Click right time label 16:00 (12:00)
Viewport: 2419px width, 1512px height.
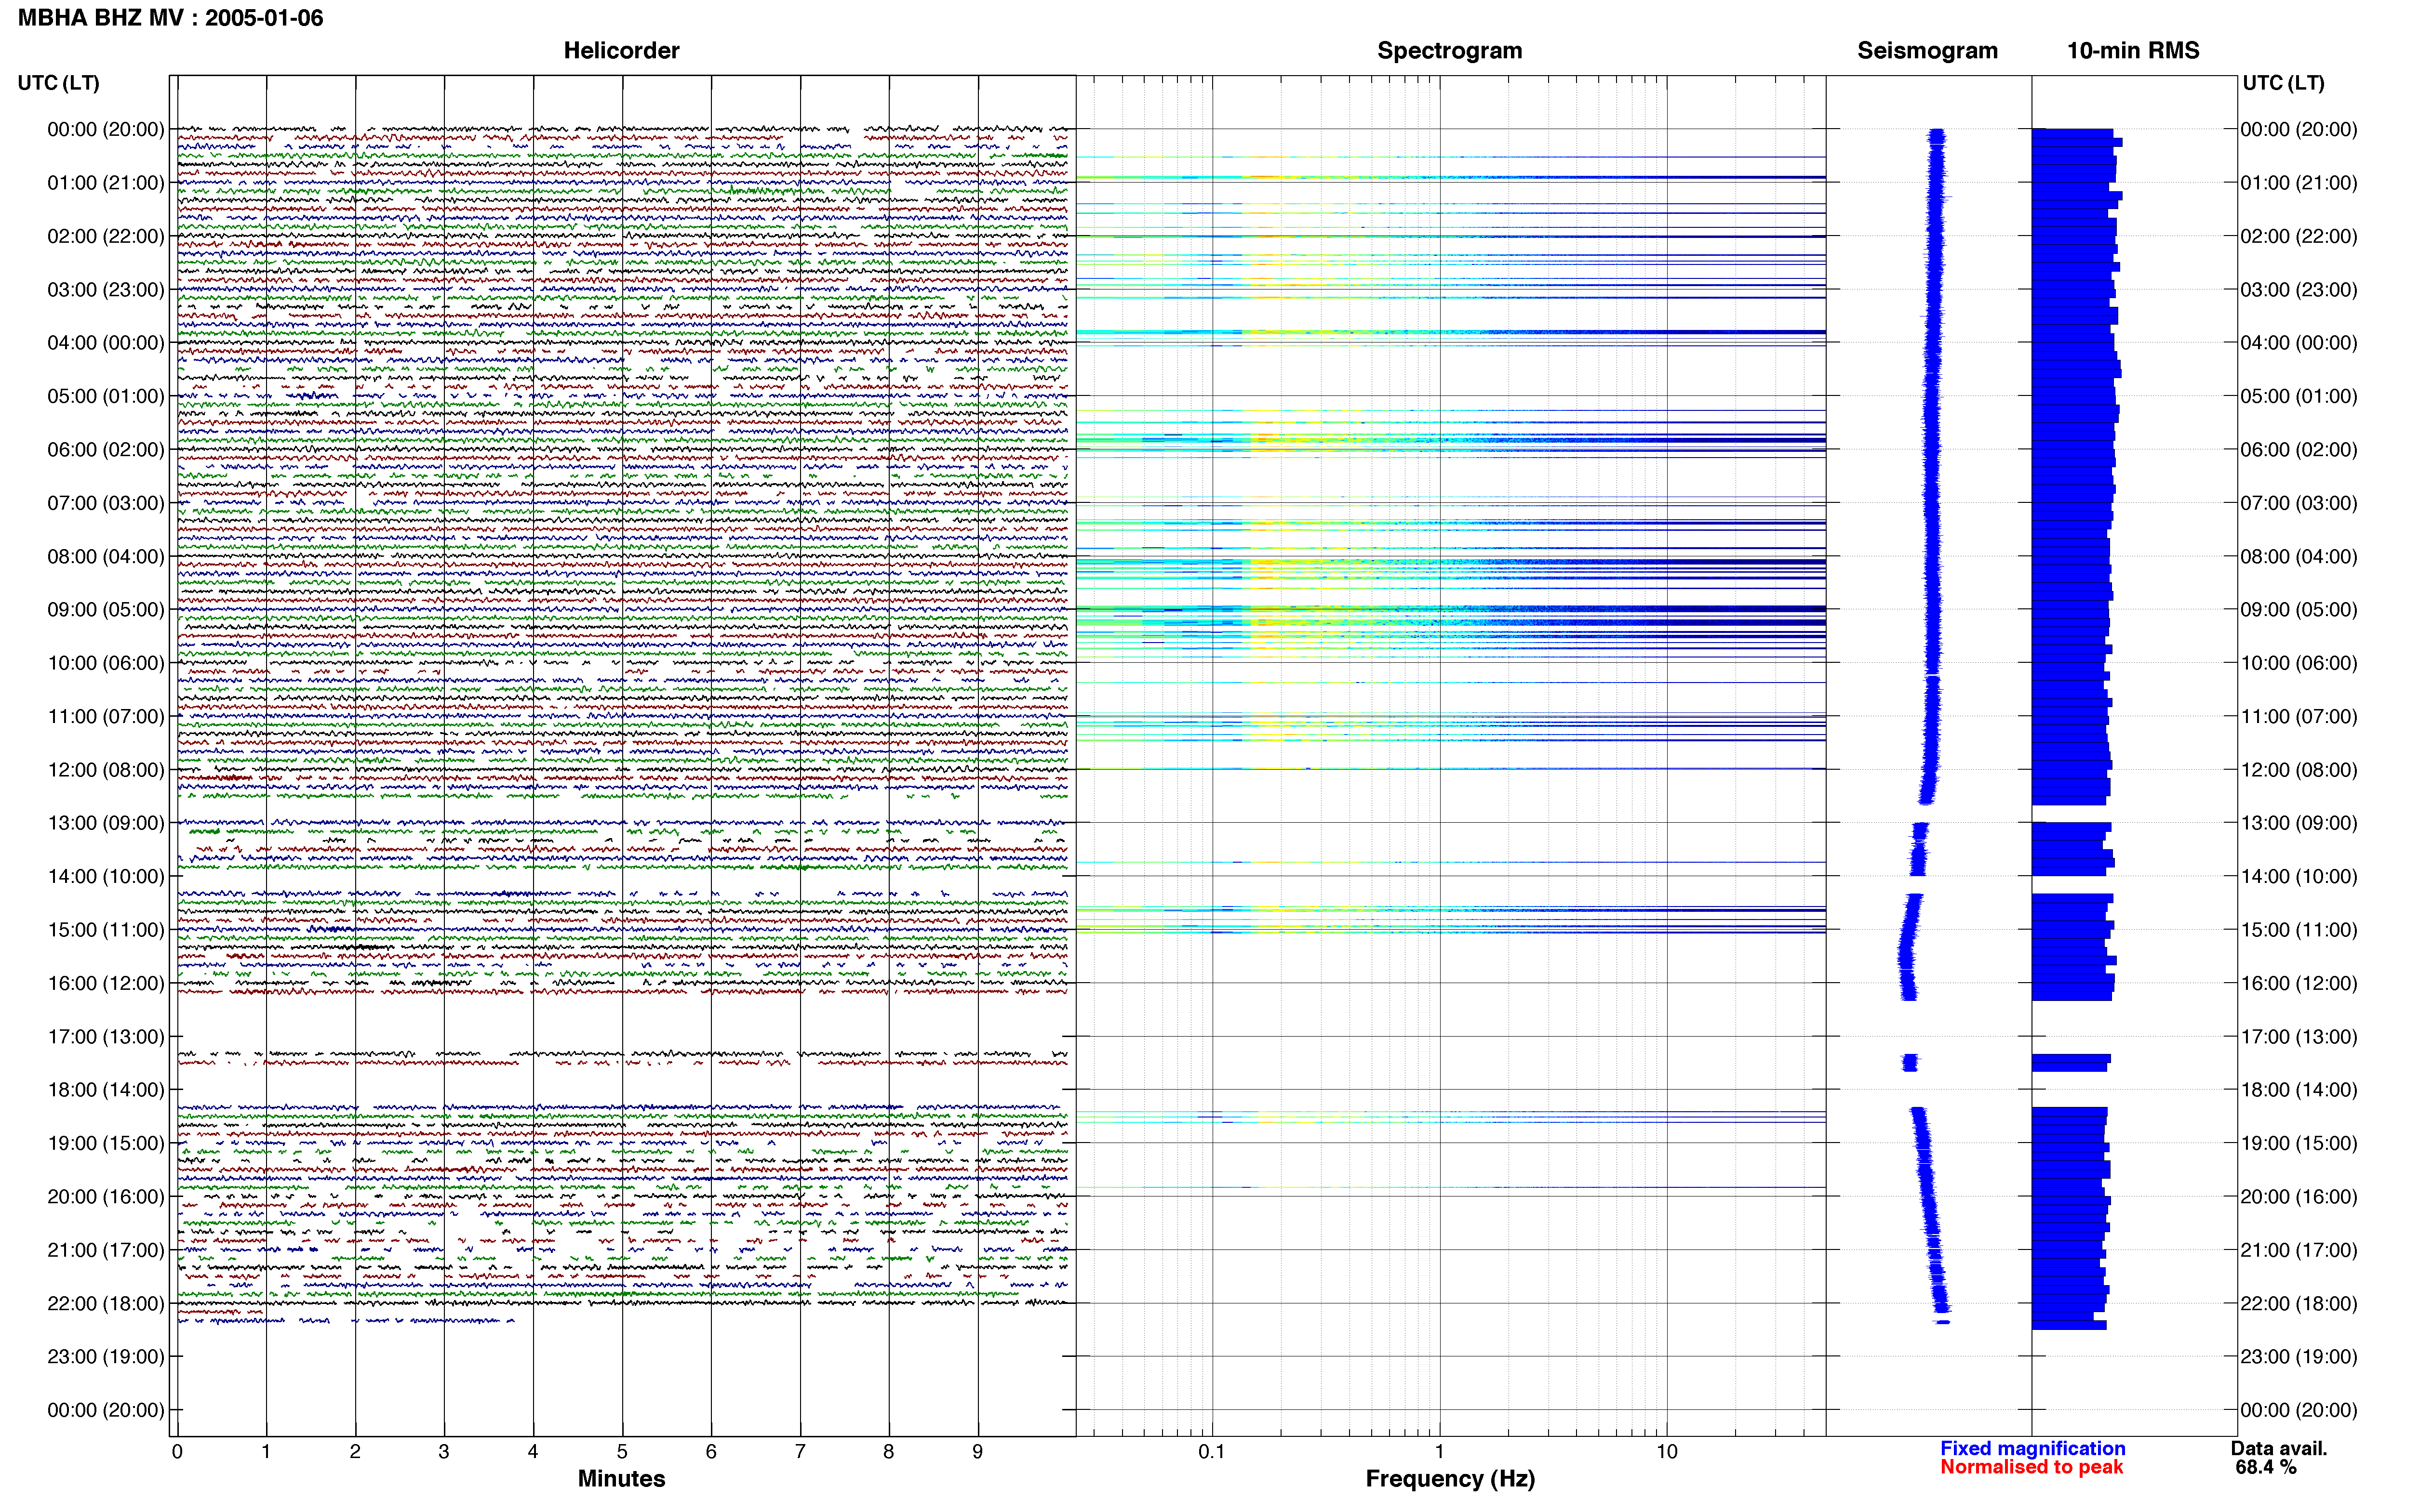coord(2299,984)
